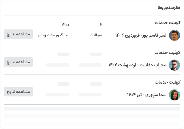Click the میانگین مدت زمان label
This screenshot has width=184, height=129.
tap(54, 35)
